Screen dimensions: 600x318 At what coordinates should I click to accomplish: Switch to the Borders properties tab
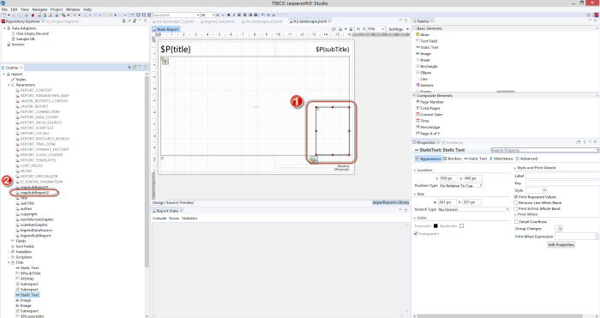(x=453, y=159)
